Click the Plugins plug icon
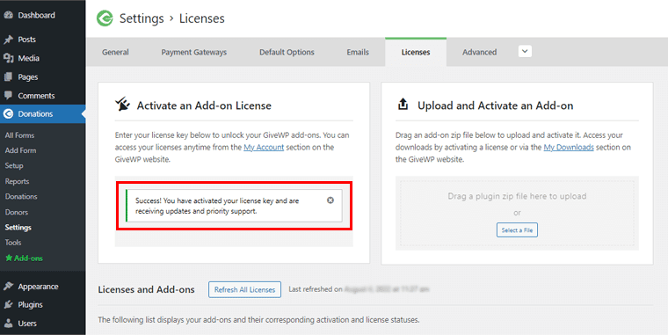 [x=8, y=305]
